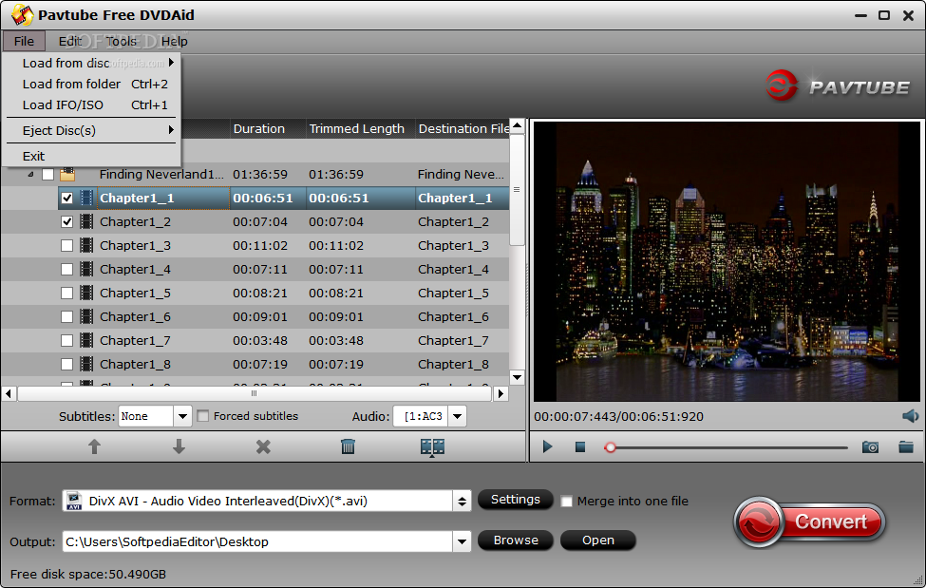The height and width of the screenshot is (588, 926).
Task: Click the video preview image
Action: [727, 261]
